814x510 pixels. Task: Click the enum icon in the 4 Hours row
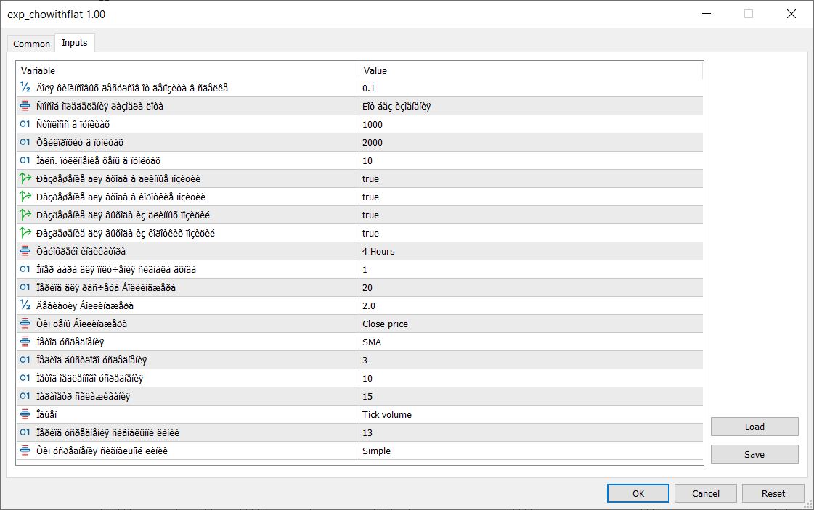tap(25, 251)
